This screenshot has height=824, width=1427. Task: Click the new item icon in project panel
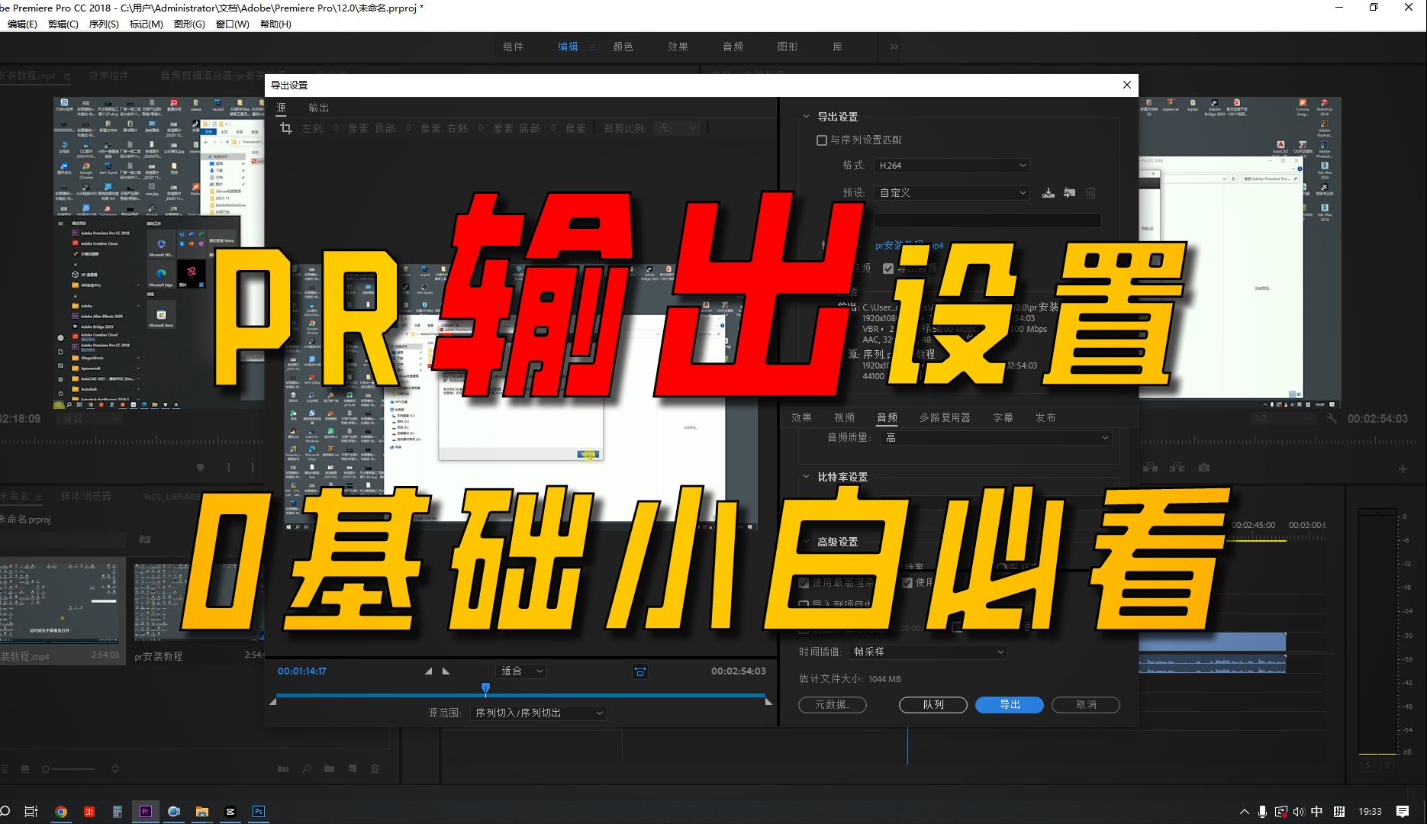pos(353,769)
